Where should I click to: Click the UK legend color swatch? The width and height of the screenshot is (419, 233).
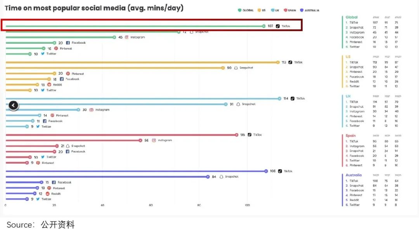[273, 10]
